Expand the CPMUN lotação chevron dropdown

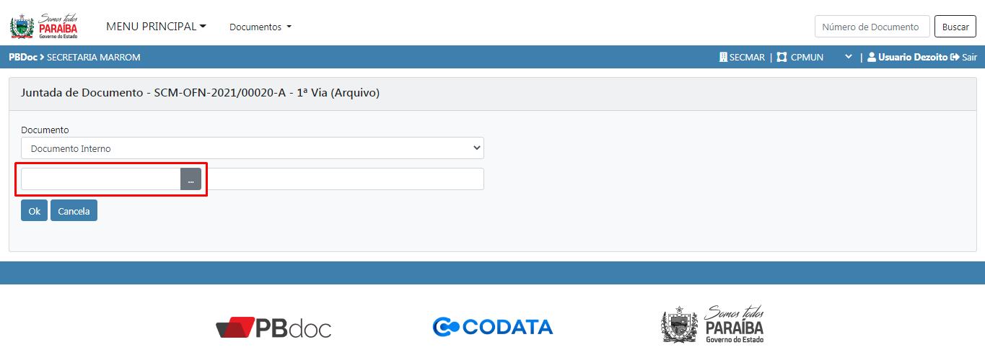849,57
